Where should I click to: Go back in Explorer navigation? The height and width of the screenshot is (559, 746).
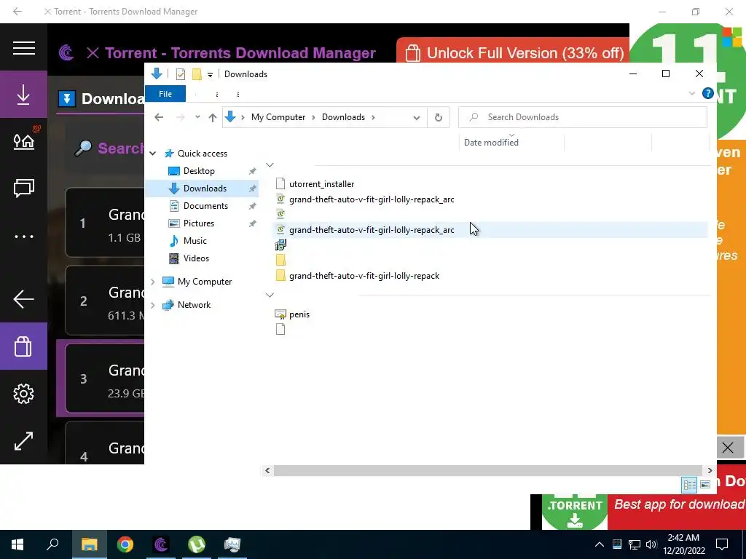pos(159,117)
